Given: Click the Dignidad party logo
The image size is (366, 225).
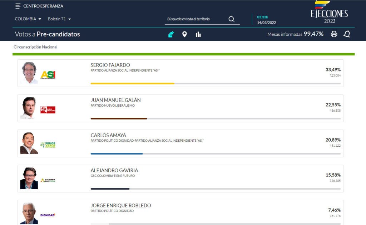Looking at the screenshot, I should 48,215.
